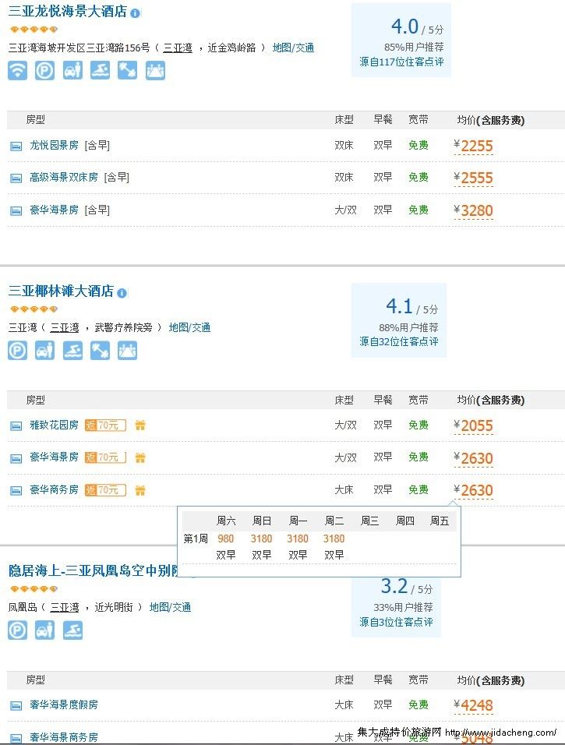Click the 返70元 badge for 雅致花园房

105,425
